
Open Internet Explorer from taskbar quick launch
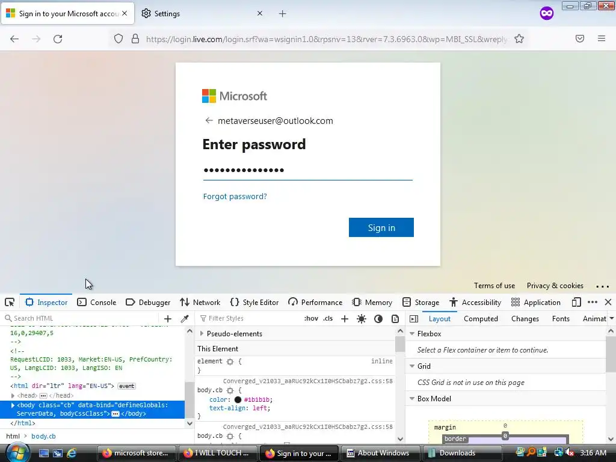click(x=72, y=453)
